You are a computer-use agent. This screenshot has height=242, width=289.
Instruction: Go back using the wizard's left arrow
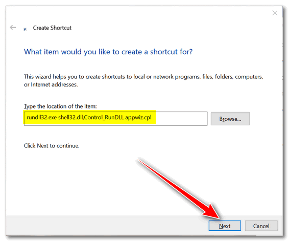pos(13,28)
